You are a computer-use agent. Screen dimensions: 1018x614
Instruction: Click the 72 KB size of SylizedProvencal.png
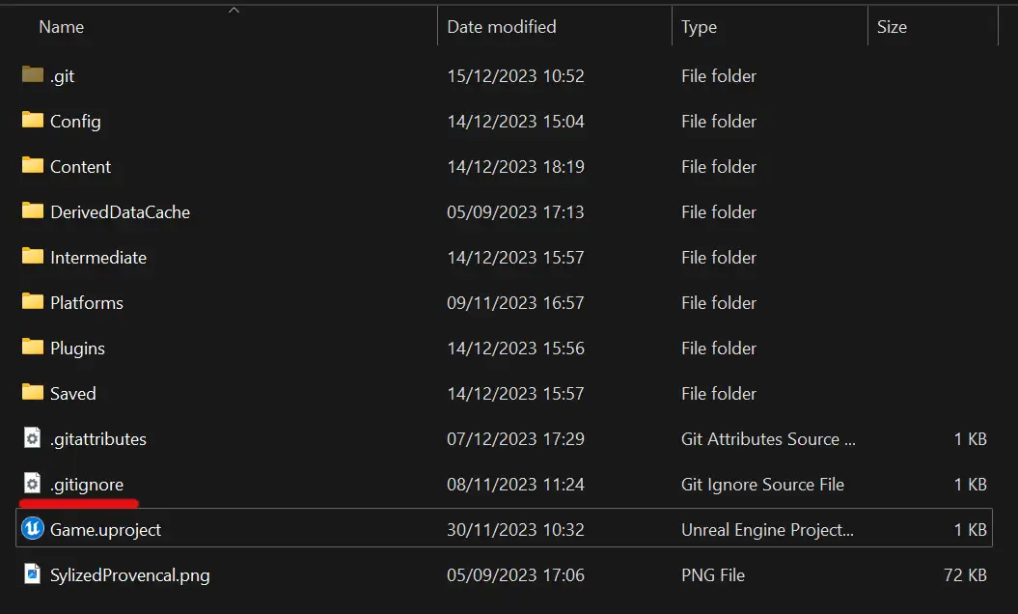[965, 573]
